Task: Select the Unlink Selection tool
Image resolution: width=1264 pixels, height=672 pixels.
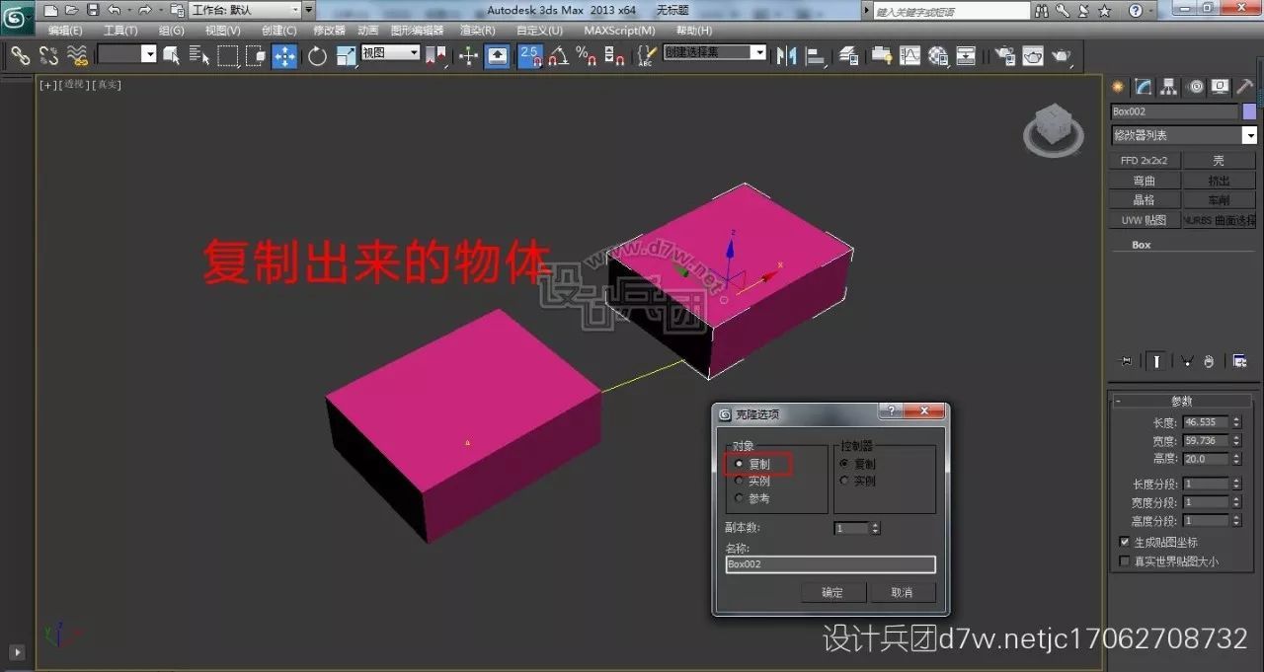Action: coord(48,55)
